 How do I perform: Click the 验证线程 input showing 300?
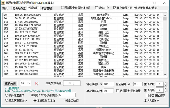point(109,84)
